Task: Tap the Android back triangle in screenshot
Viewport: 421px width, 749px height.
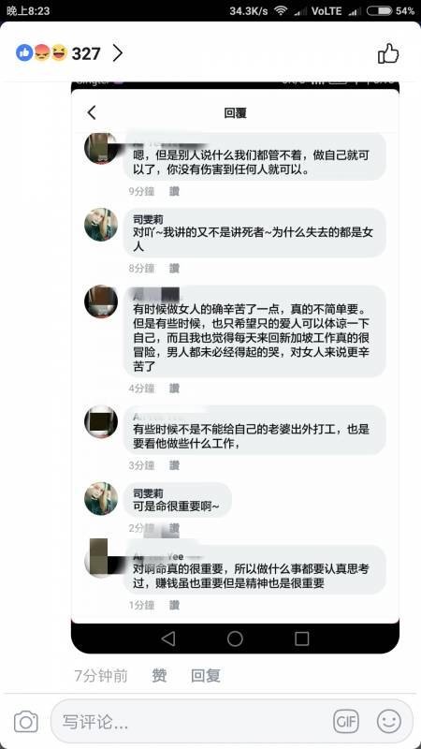Action: coord(168,639)
